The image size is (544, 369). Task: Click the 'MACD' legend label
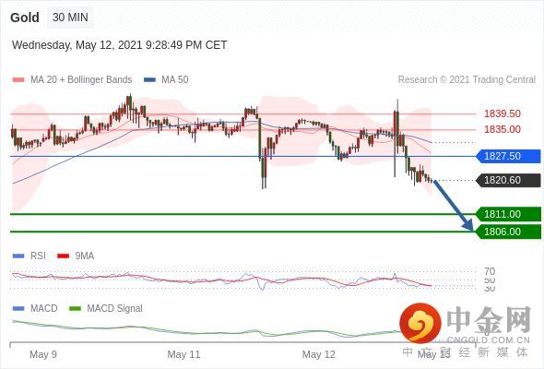(x=44, y=308)
